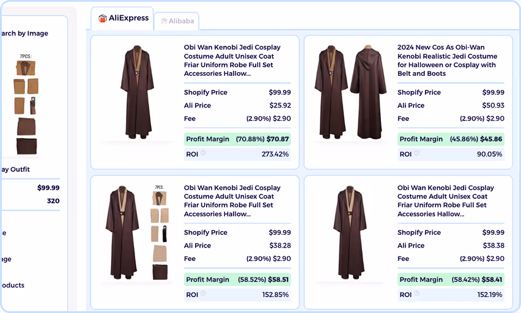
Task: Click Profit Margin (45.86%) $45.86 row
Action: [x=451, y=139]
